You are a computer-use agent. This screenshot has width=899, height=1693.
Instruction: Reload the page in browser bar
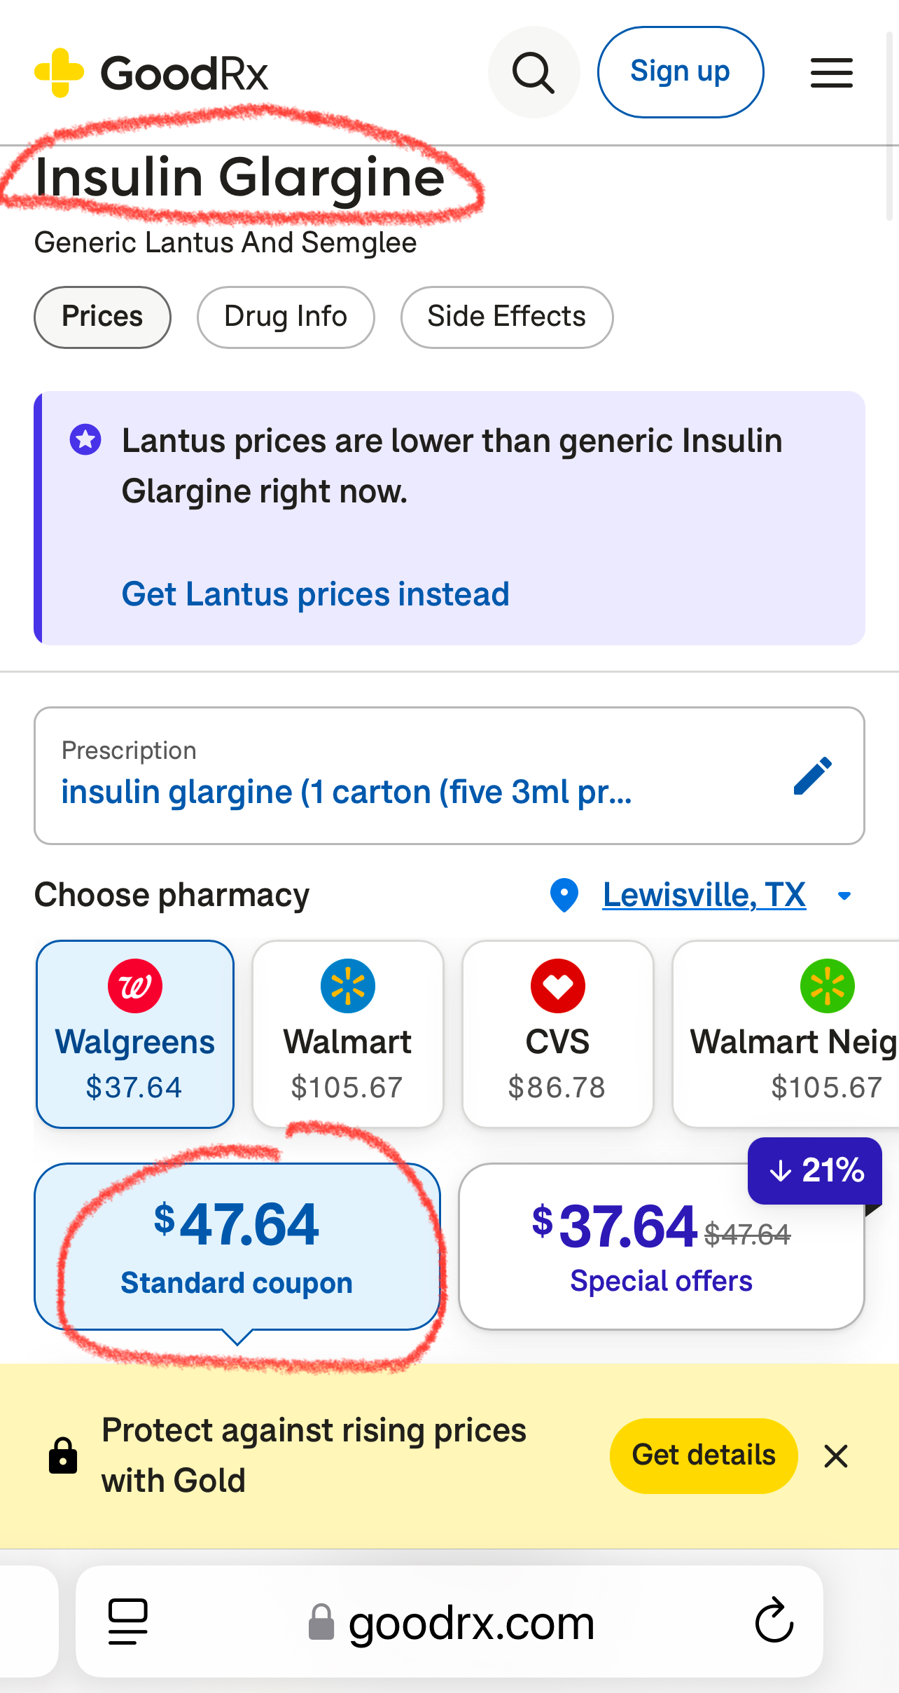pos(774,1621)
